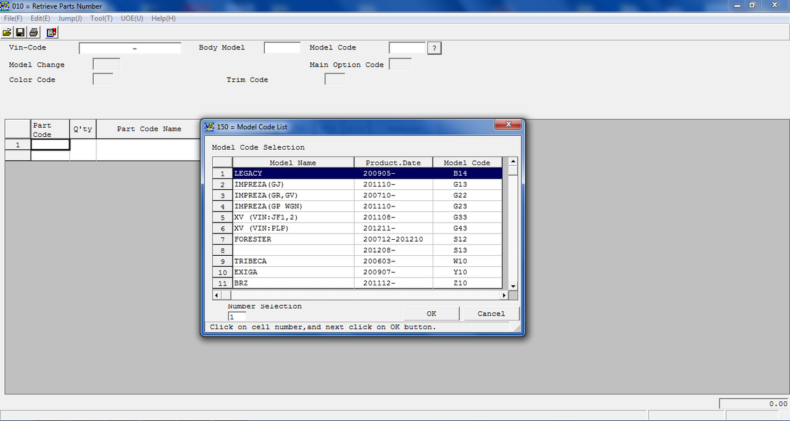Focus the Body Model input field
Screen dimensions: 790x421
tap(282, 47)
